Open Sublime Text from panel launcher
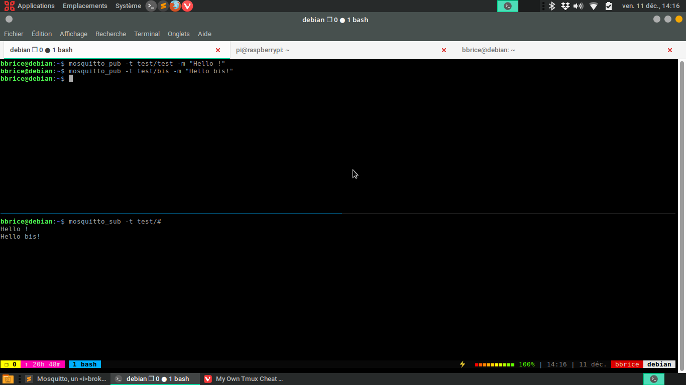 pos(163,6)
